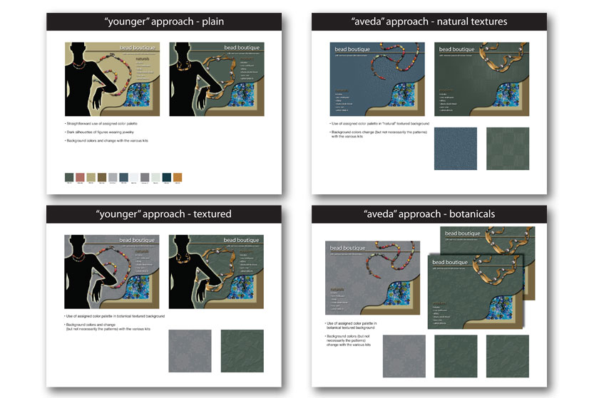Click the dark green swatch in the palette row
The height and width of the screenshot is (398, 599).
[x=69, y=177]
